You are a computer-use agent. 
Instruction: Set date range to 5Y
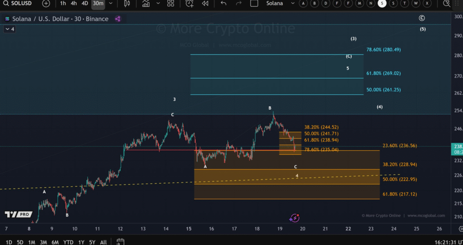[92, 242]
